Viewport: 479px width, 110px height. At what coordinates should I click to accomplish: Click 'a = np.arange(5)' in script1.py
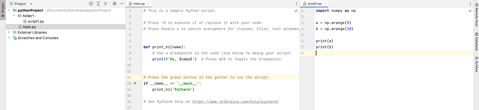click(x=333, y=23)
